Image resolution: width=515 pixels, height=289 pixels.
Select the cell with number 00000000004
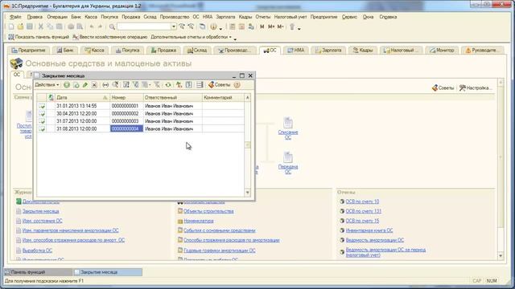[x=126, y=128]
